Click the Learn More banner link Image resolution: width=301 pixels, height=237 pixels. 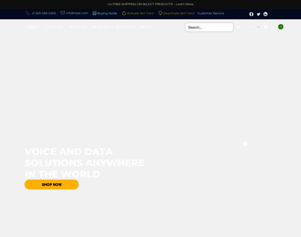click(185, 4)
